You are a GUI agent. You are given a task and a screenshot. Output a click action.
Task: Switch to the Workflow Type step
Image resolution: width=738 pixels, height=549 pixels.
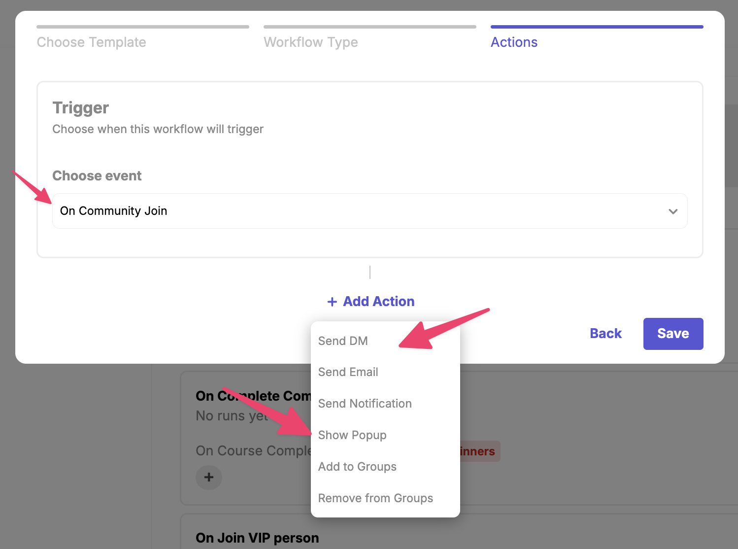(x=311, y=42)
